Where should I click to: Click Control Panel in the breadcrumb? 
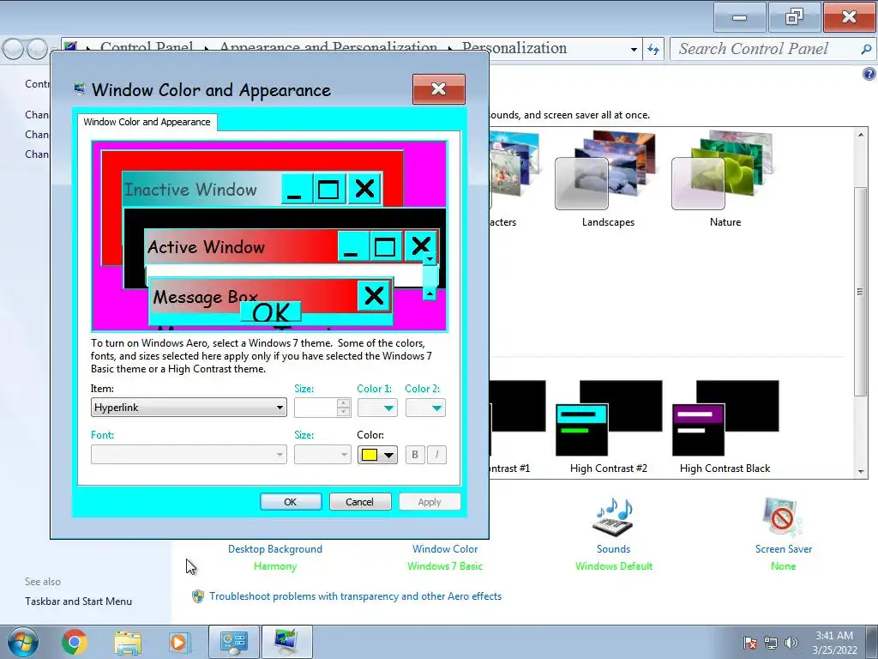click(147, 46)
